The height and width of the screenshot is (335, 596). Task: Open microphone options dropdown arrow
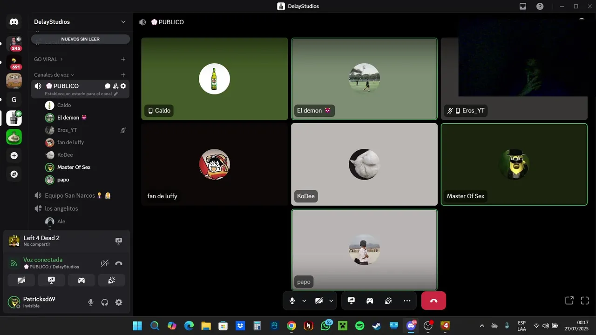point(304,301)
